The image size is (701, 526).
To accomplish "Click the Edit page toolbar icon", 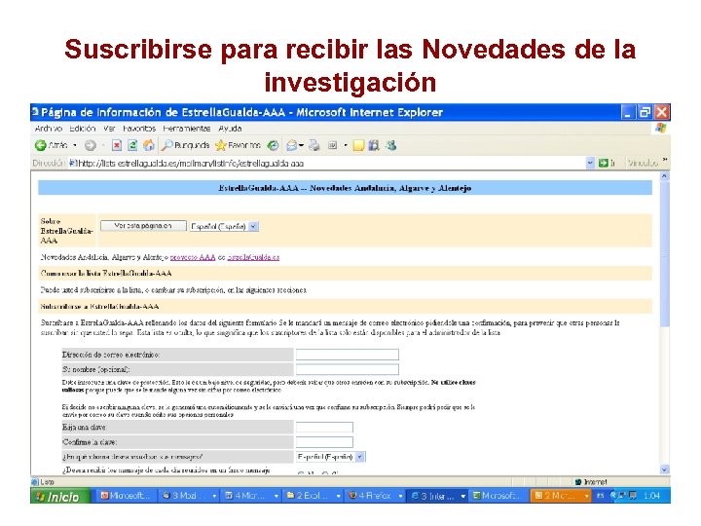I will (333, 145).
